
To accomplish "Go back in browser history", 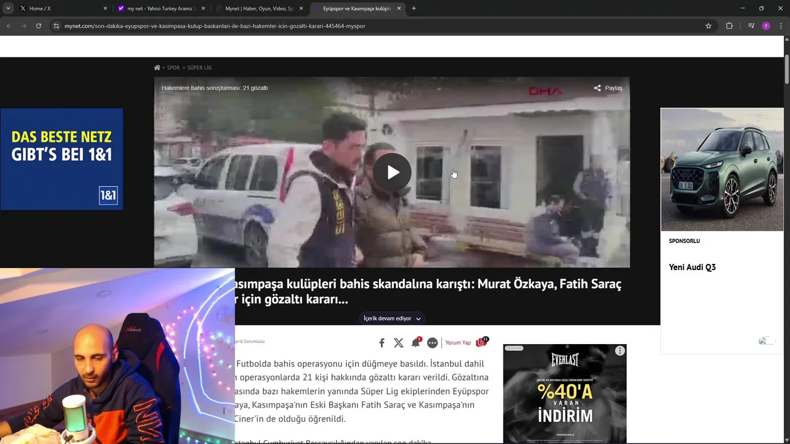I will [x=9, y=26].
